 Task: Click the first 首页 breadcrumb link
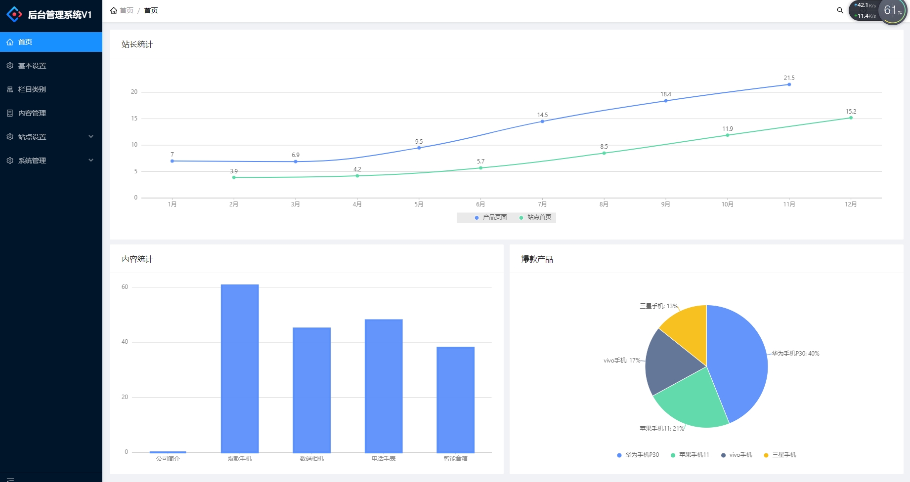[x=127, y=10]
